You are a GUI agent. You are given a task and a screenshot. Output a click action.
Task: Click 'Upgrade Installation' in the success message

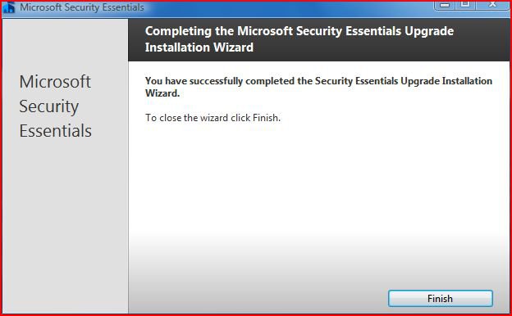(446, 81)
